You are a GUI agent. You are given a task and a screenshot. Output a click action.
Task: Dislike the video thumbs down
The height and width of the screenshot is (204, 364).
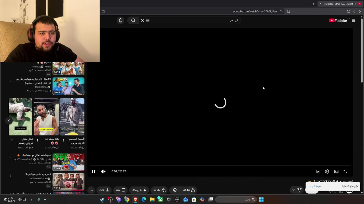175,190
